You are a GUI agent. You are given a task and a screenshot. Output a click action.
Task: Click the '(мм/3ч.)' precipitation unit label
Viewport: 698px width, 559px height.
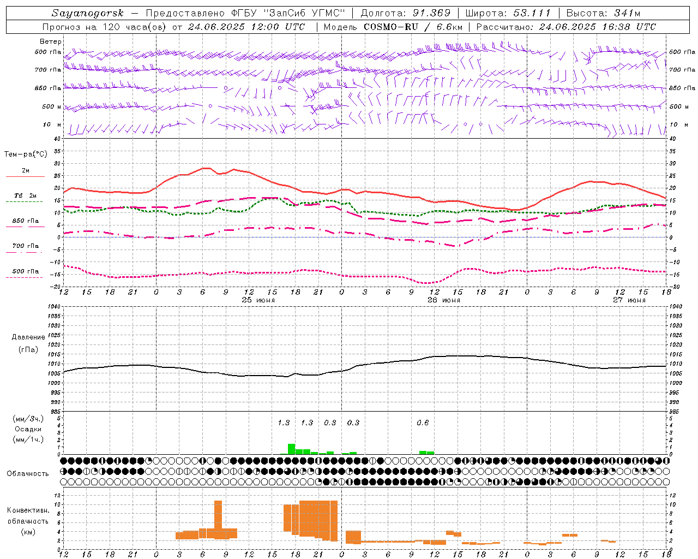[x=28, y=419]
